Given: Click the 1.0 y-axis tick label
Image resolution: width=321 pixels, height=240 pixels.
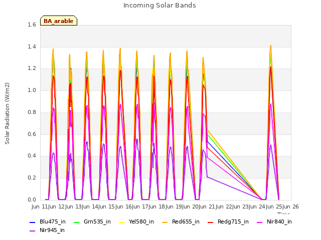Looking at the screenshot, I should 32,90.
